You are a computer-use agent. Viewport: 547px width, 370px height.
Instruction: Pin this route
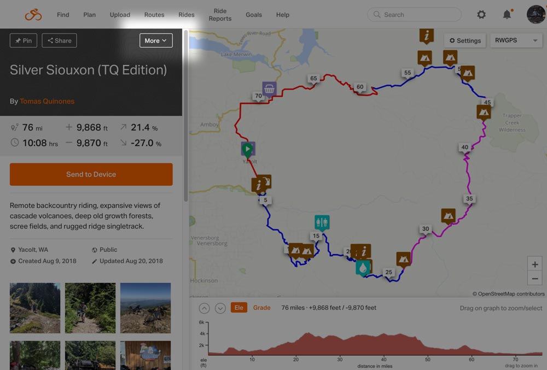24,40
